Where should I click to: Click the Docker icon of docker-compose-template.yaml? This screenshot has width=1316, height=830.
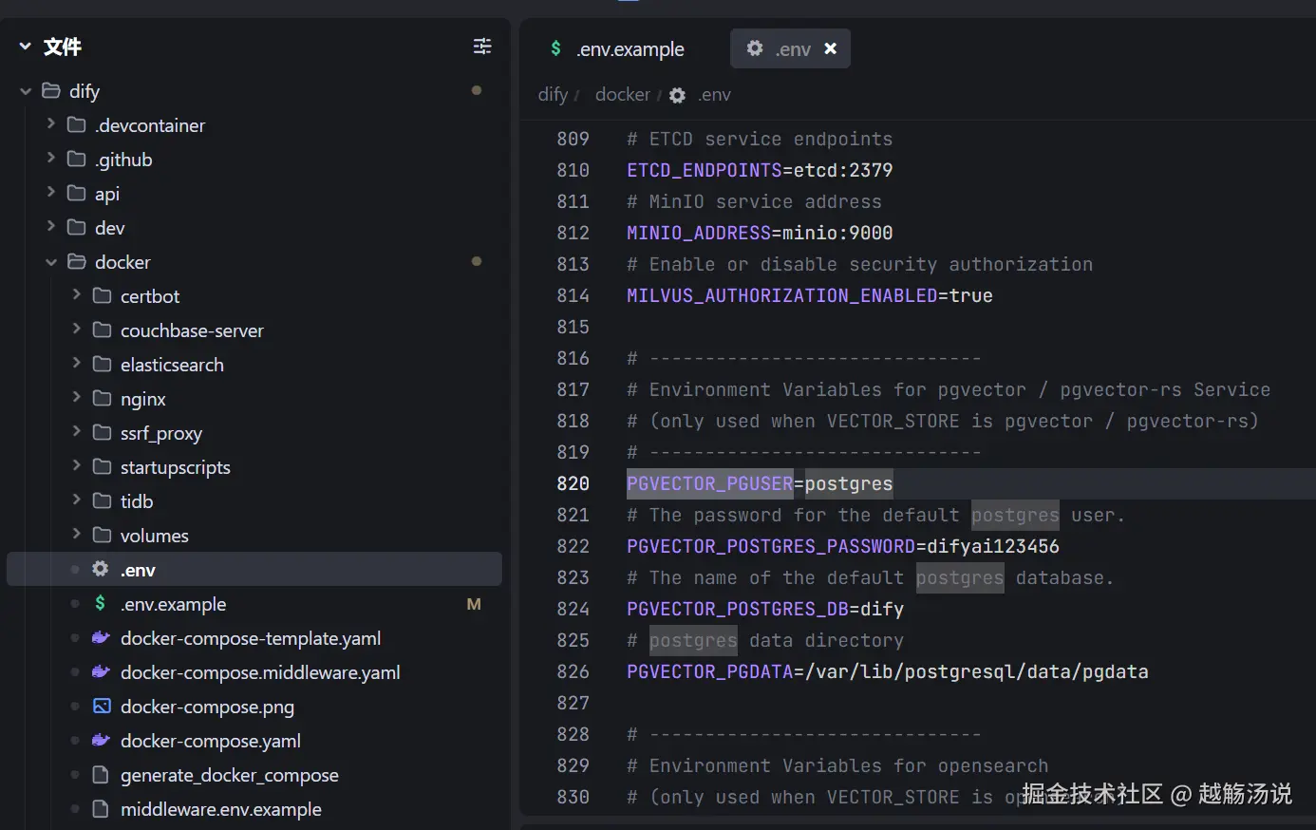click(101, 637)
